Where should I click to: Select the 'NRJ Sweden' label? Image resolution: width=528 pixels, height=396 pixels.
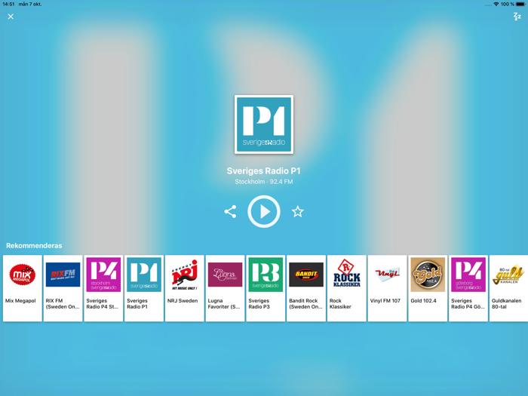point(183,301)
